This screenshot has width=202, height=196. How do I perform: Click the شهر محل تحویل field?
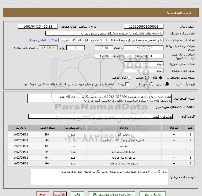point(144,71)
